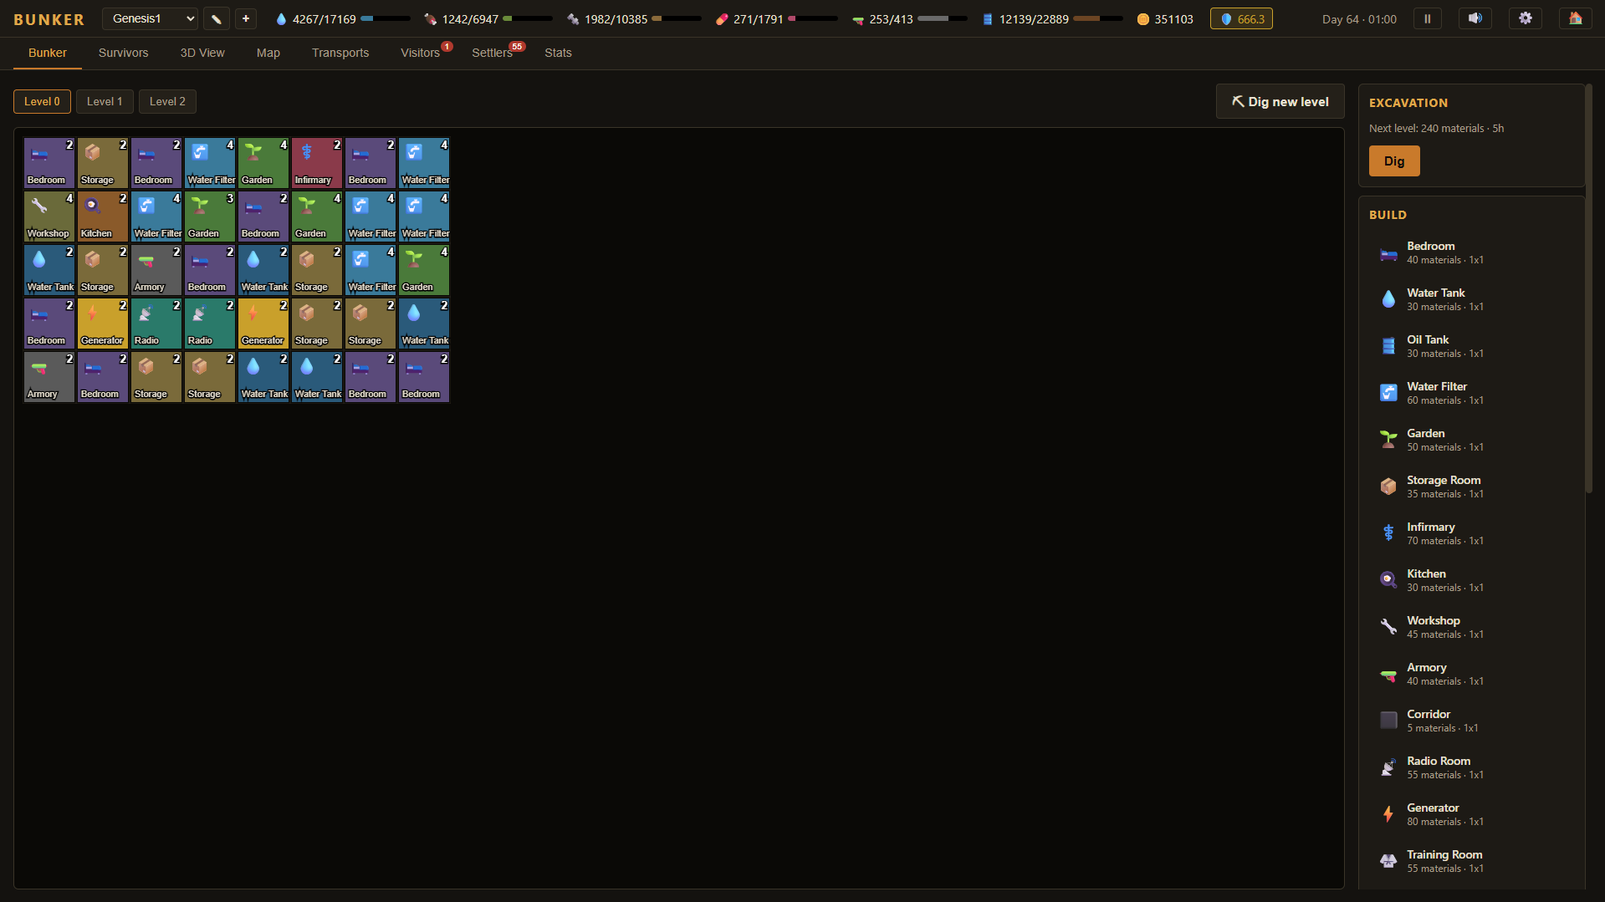This screenshot has height=902, width=1605.
Task: Click the food icon next to 1242/6947
Action: point(430,19)
